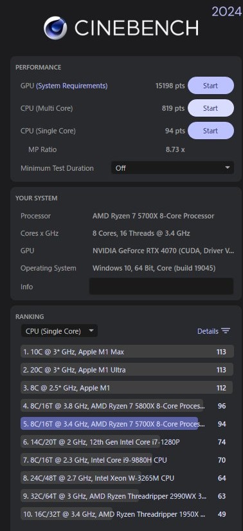Click the Details filter lines icon
243x531 pixels.
click(226, 331)
